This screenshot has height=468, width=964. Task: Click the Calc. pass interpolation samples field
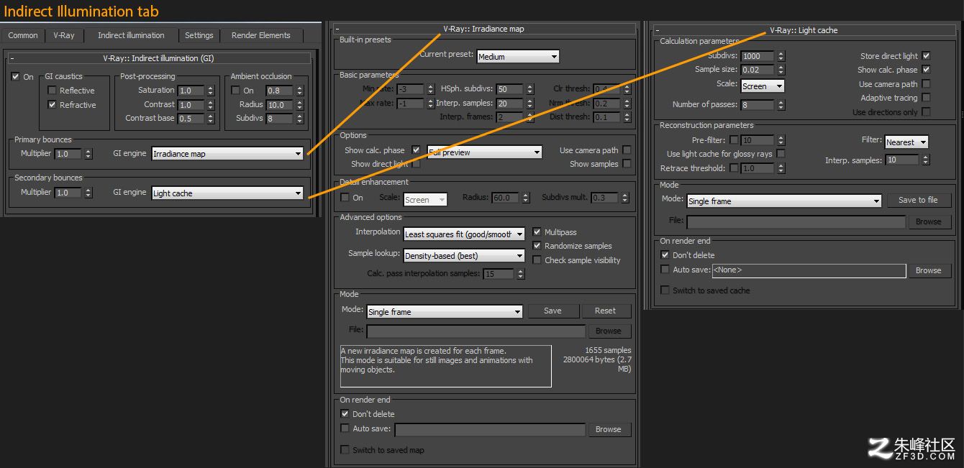click(499, 274)
